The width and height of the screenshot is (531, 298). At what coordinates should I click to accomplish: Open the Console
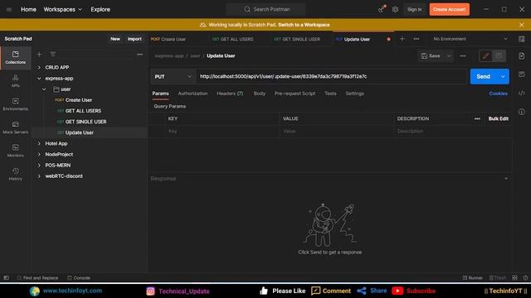79,278
